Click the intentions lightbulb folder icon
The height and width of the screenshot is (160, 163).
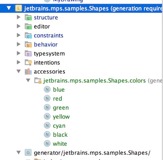[x=28, y=63]
